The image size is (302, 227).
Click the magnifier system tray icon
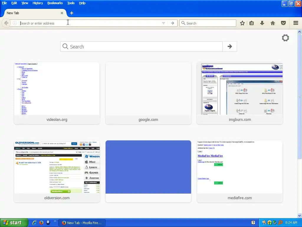coord(280,223)
